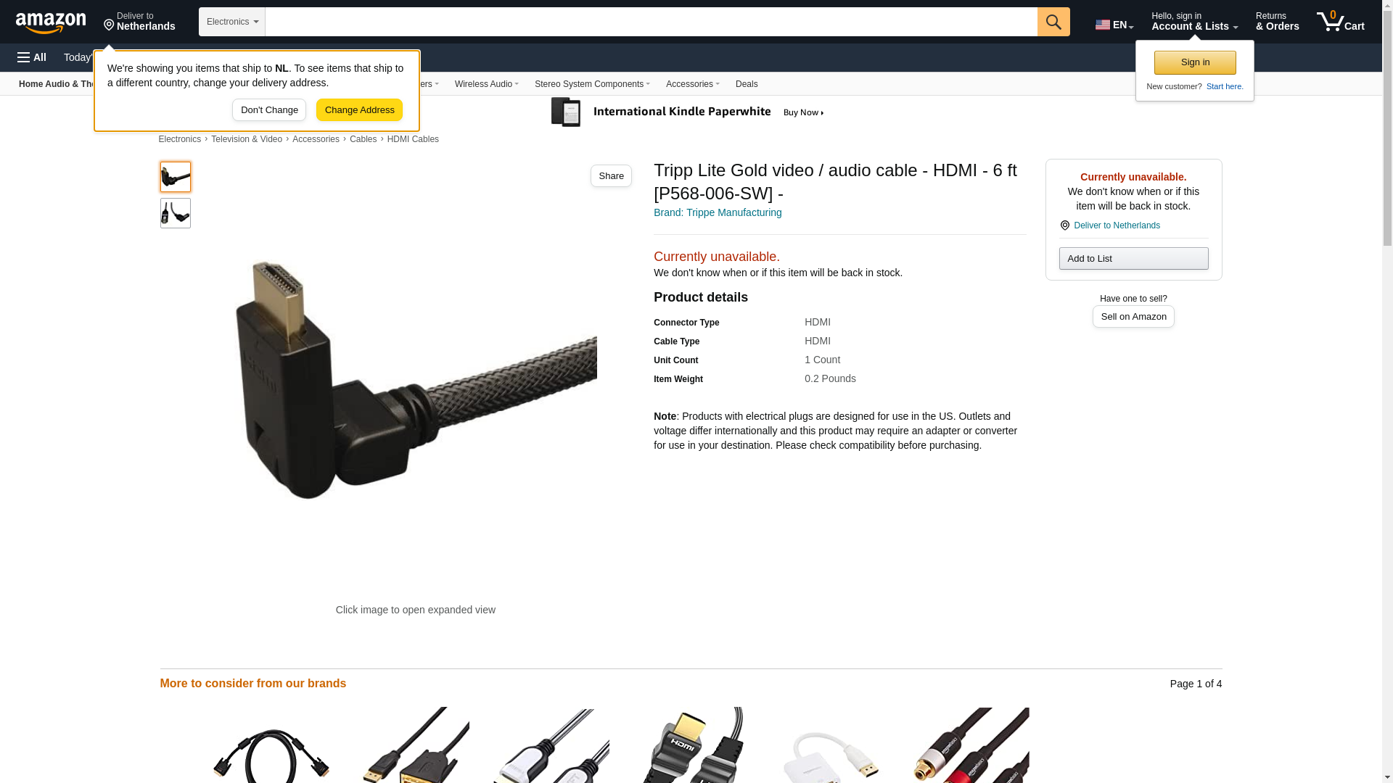This screenshot has height=783, width=1393.
Task: Click the search magnifier button
Action: (1053, 22)
